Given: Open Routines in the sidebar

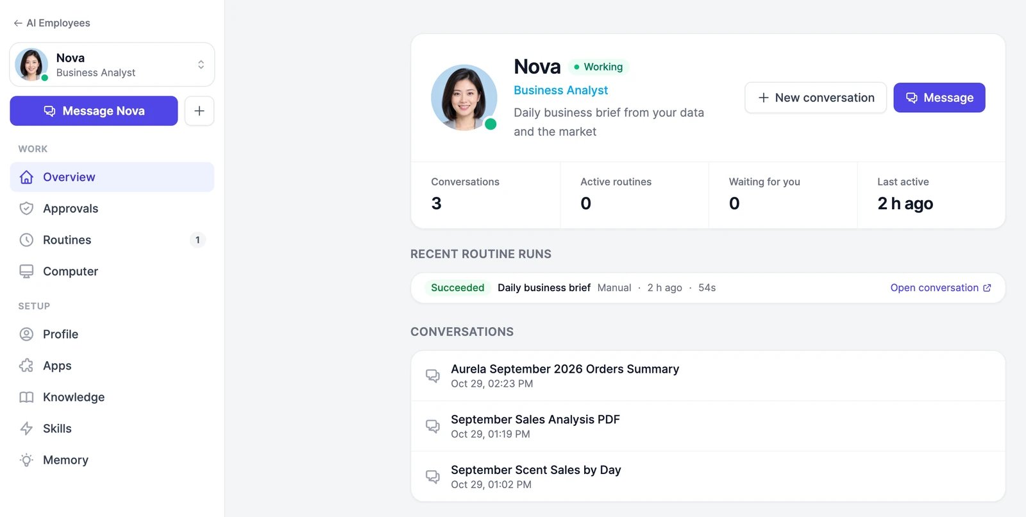Looking at the screenshot, I should coord(112,240).
